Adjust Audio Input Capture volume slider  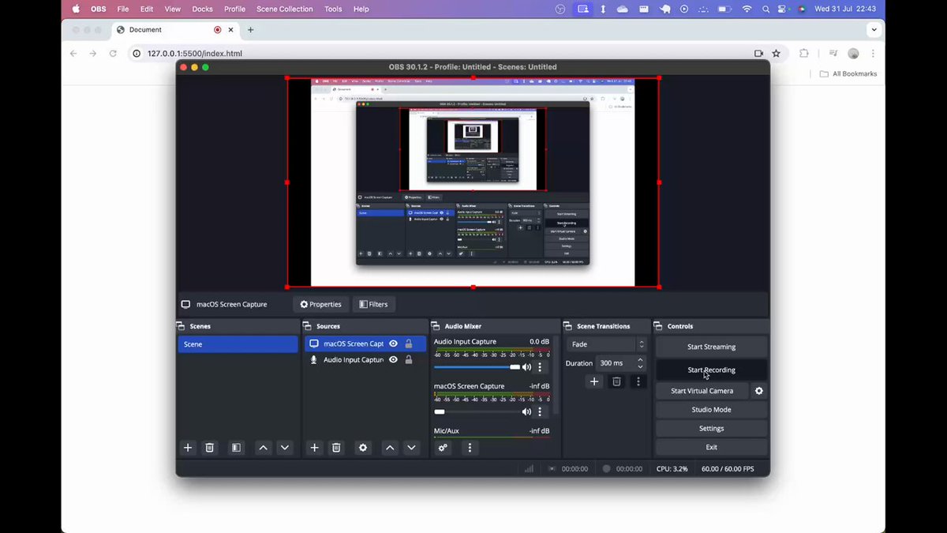coord(477,367)
